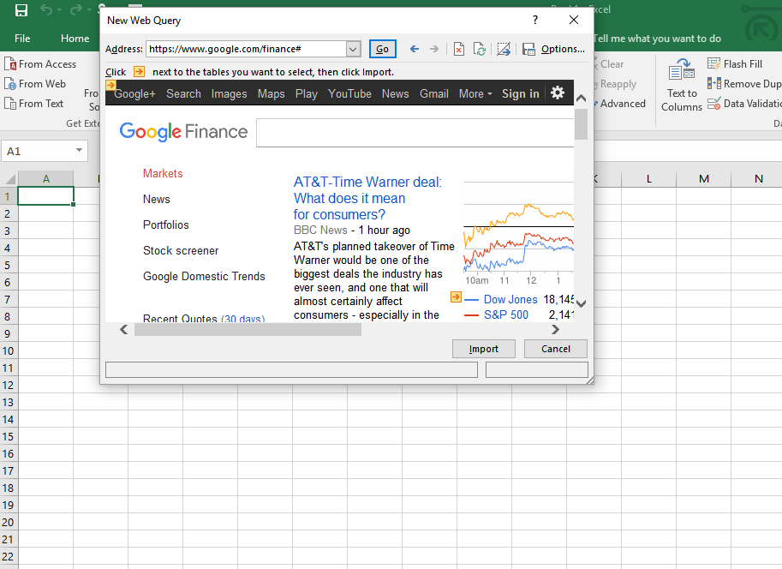Expand the Google More menu

click(475, 94)
